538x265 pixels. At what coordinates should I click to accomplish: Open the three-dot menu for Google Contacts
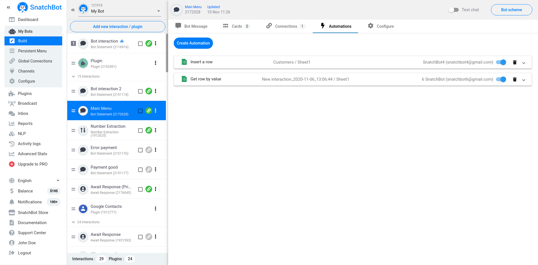click(156, 209)
